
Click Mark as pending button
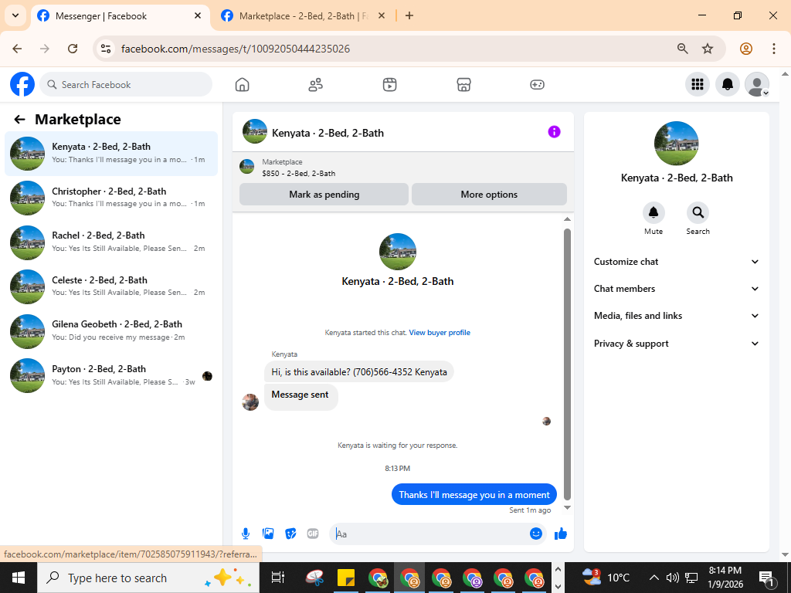pos(324,195)
